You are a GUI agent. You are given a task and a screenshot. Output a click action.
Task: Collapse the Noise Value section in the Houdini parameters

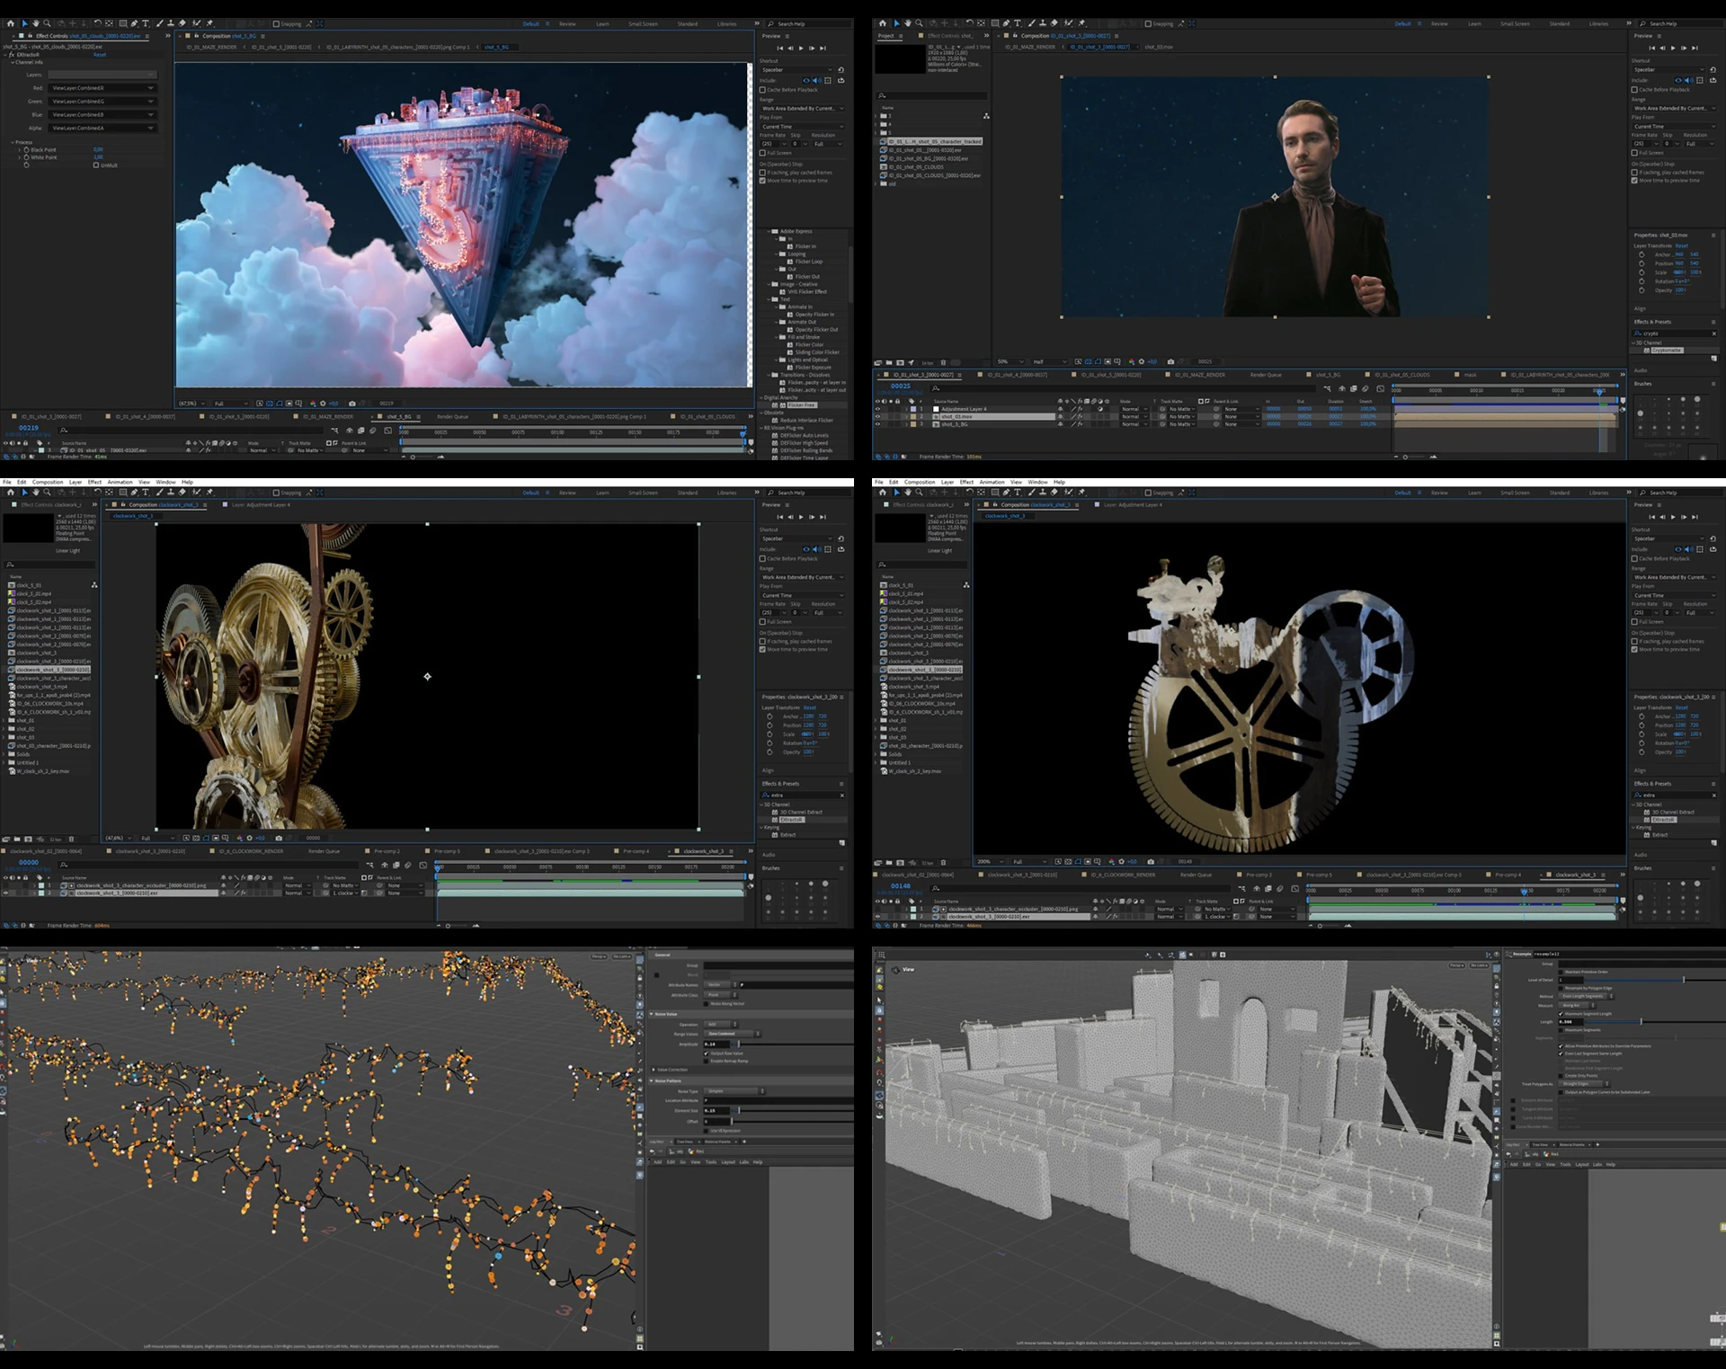[x=653, y=1014]
